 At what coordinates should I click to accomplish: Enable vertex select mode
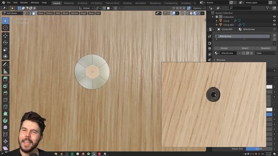26,13
